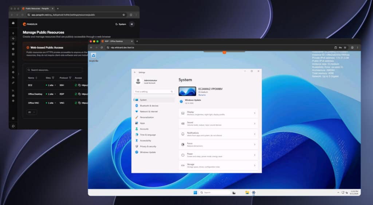Open the Notifications settings row
This screenshot has width=373, height=205.
pos(219,134)
